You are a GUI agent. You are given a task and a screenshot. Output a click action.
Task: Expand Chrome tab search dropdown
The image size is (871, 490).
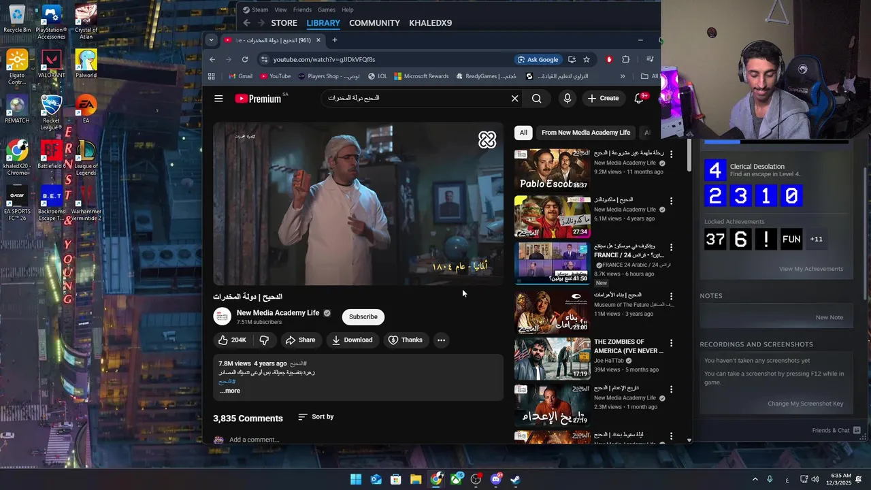[211, 40]
